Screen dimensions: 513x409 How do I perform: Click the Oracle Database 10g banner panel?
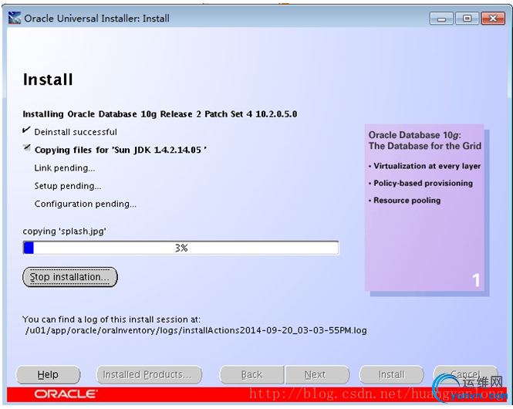point(424,208)
